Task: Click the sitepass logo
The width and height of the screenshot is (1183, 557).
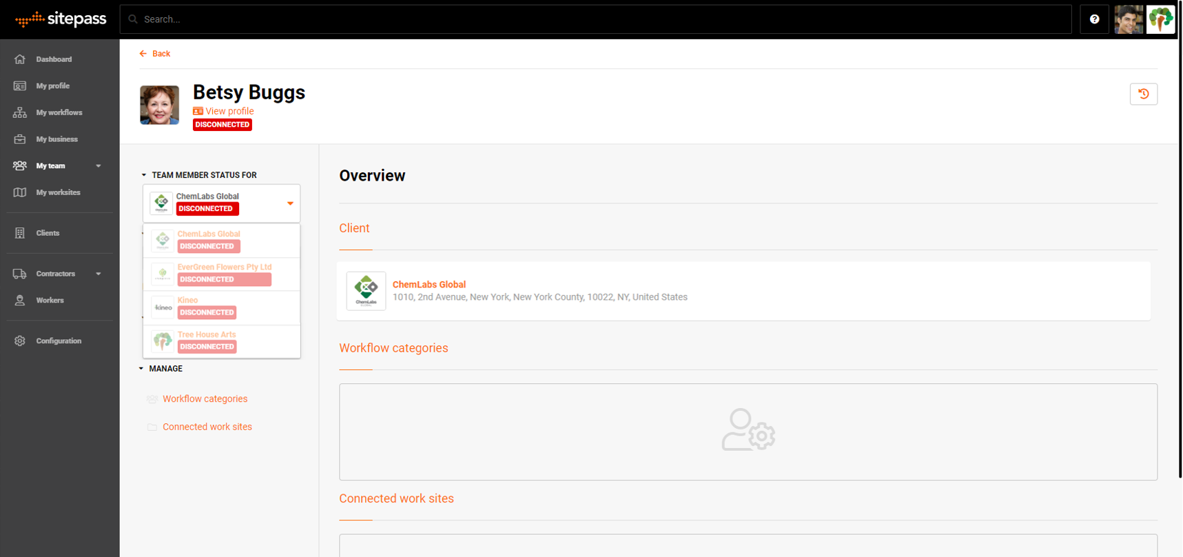Action: point(61,19)
